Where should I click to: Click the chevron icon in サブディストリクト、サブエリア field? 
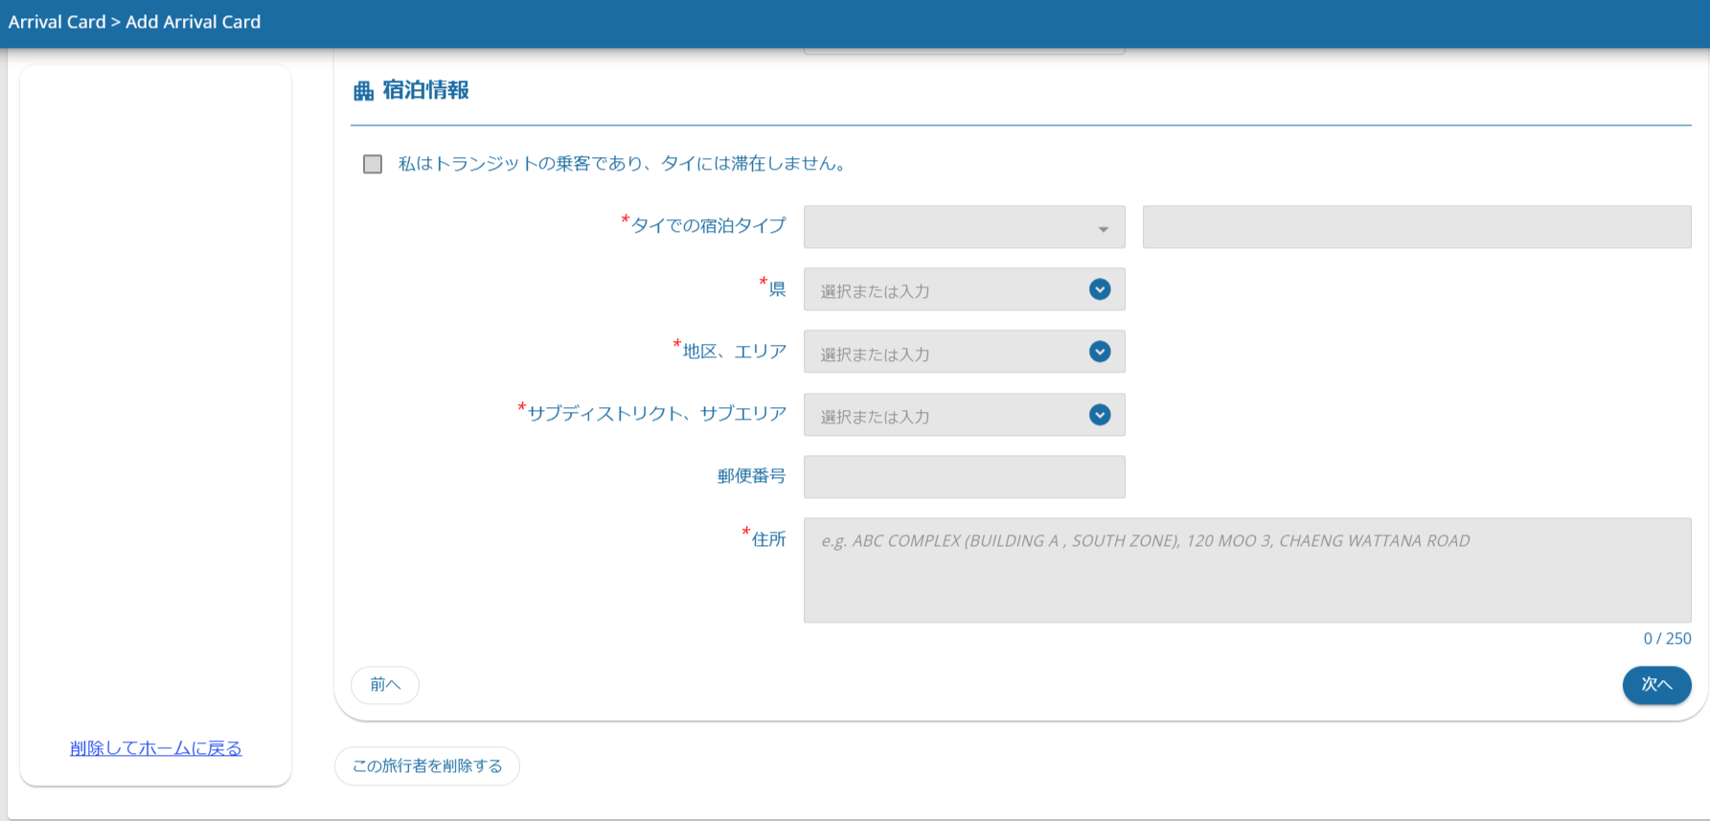tap(1100, 415)
